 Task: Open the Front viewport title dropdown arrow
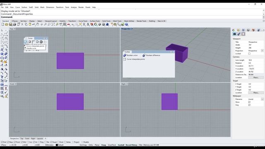[16, 84]
